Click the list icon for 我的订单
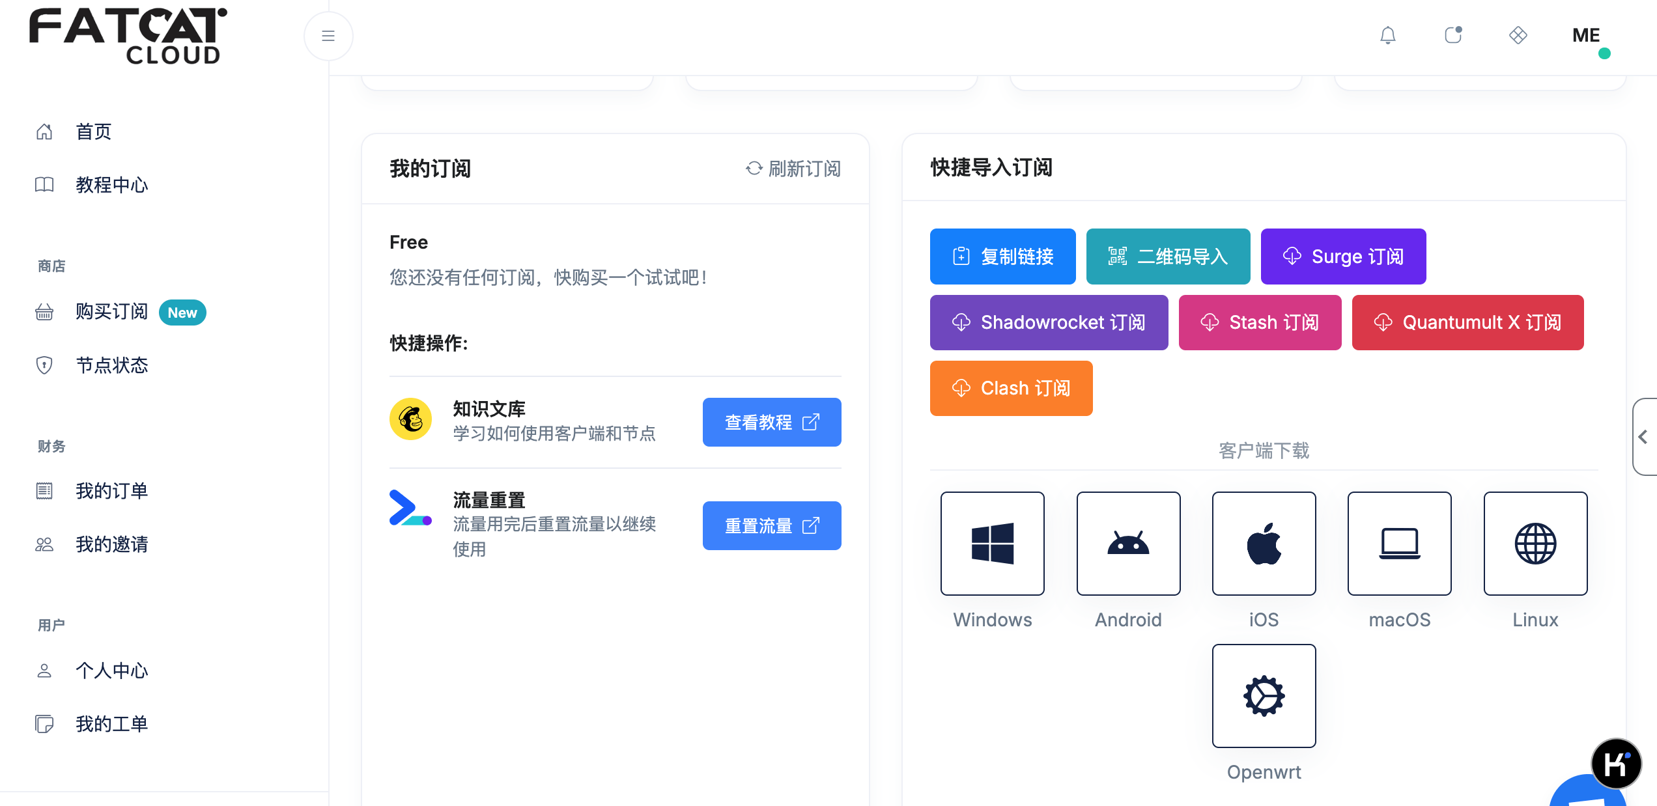Viewport: 1657px width, 806px height. point(44,491)
